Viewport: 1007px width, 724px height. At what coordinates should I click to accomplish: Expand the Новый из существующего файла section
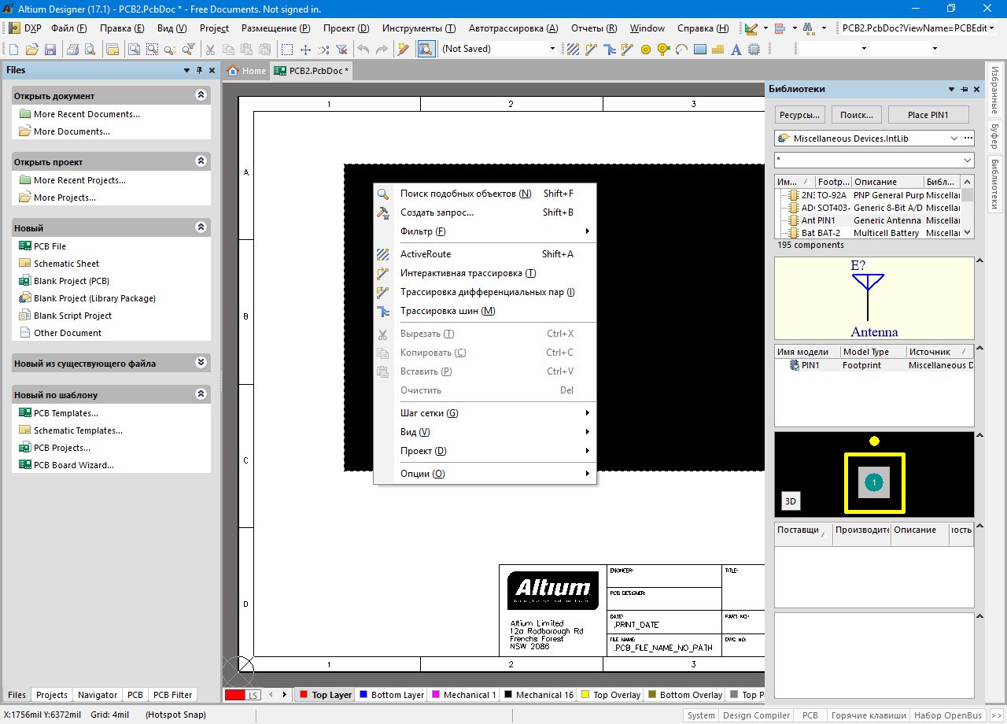tap(201, 363)
